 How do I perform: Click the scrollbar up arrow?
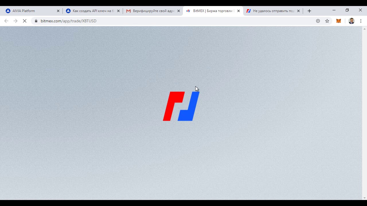click(365, 29)
